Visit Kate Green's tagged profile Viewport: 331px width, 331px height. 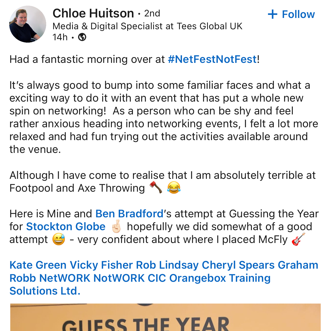(38, 265)
